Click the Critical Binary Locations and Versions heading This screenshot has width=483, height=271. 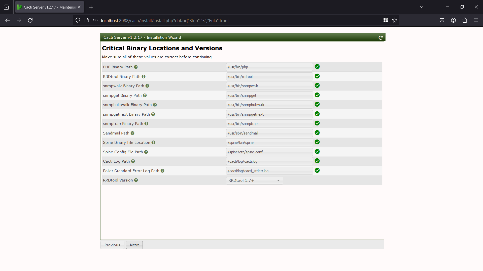pyautogui.click(x=162, y=48)
